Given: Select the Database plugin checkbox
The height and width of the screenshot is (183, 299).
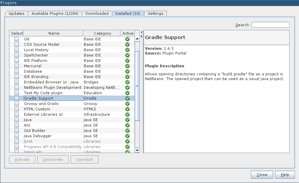Looking at the screenshot, I should (x=16, y=71).
